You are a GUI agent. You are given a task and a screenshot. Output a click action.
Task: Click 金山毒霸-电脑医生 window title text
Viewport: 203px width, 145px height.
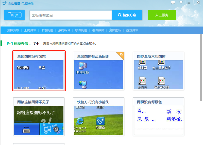coord(21,3)
